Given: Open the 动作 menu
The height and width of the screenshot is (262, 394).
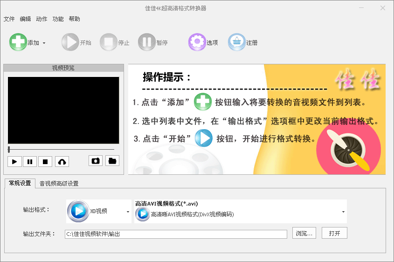Looking at the screenshot, I should pyautogui.click(x=41, y=19).
